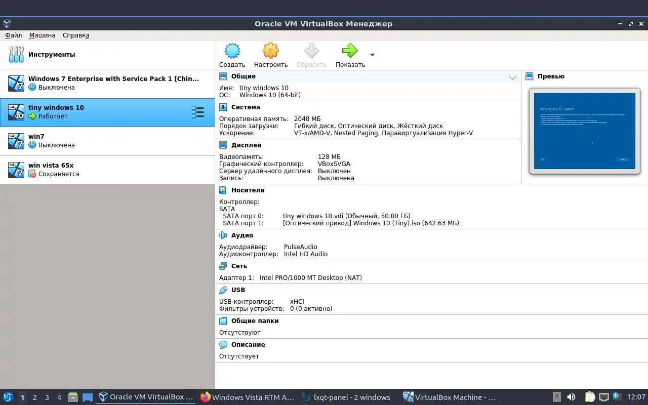
Task: Open the LXQt start menu icon
Action: [x=8, y=397]
